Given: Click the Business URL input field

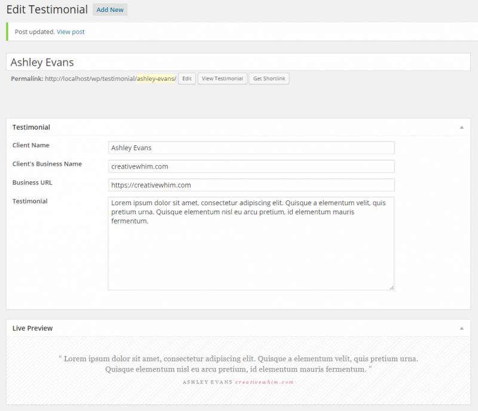Looking at the screenshot, I should click(x=251, y=185).
